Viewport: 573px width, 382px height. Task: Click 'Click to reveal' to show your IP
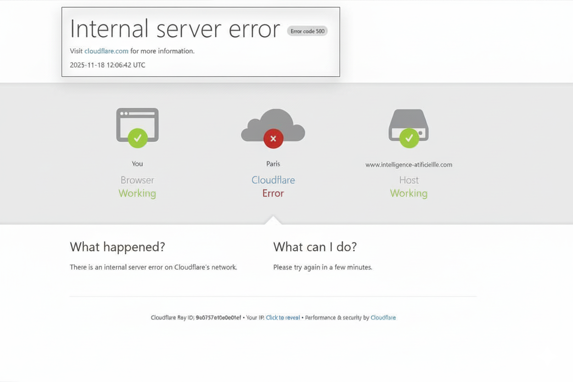tap(283, 317)
